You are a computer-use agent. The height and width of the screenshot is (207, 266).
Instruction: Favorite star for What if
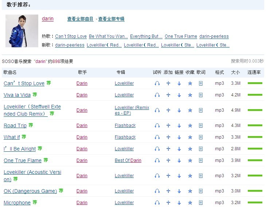[x=190, y=137]
